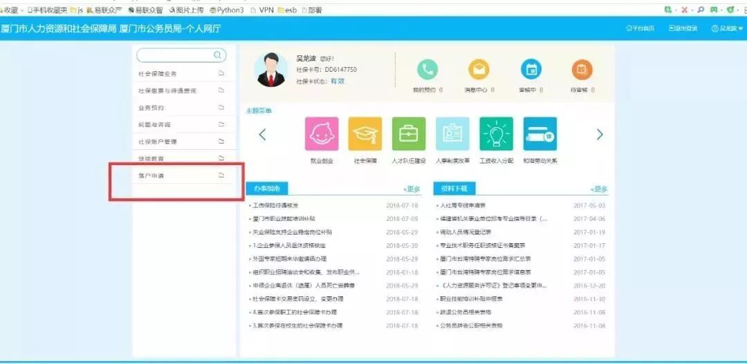Open the 易联众产 bookmark

pos(104,10)
